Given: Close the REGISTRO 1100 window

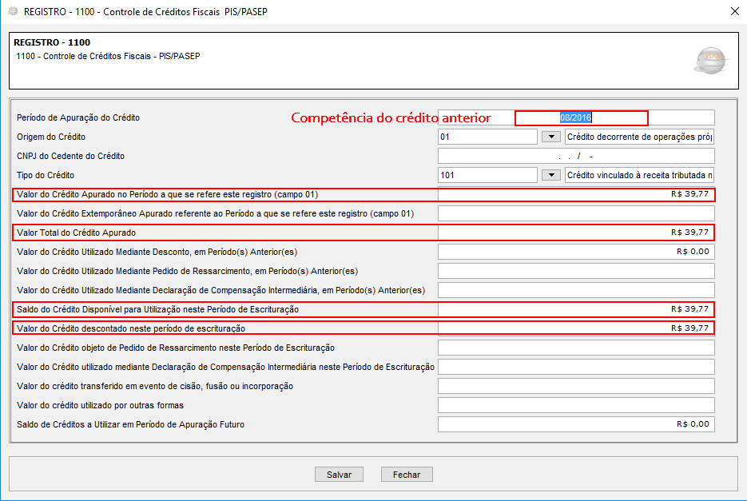Looking at the screenshot, I should [734, 11].
